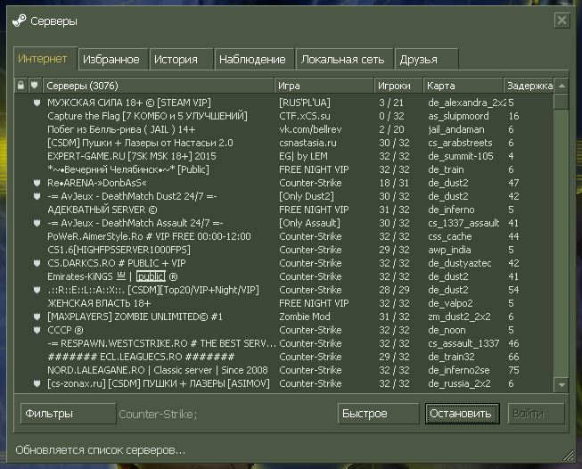Click map name de_alexandra_2x2

click(x=467, y=103)
